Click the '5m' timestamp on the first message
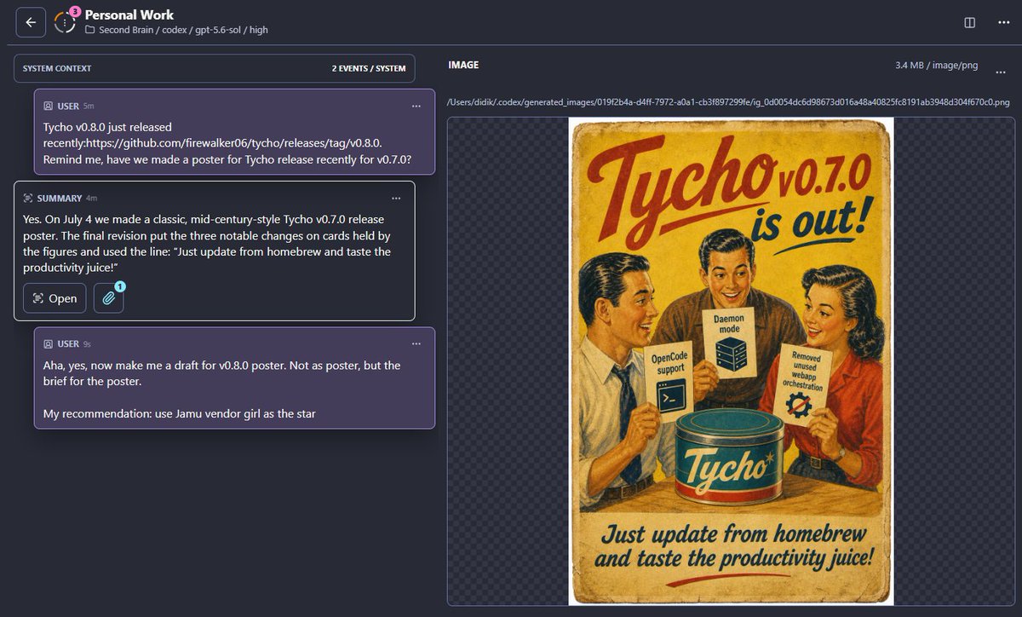 coord(89,106)
